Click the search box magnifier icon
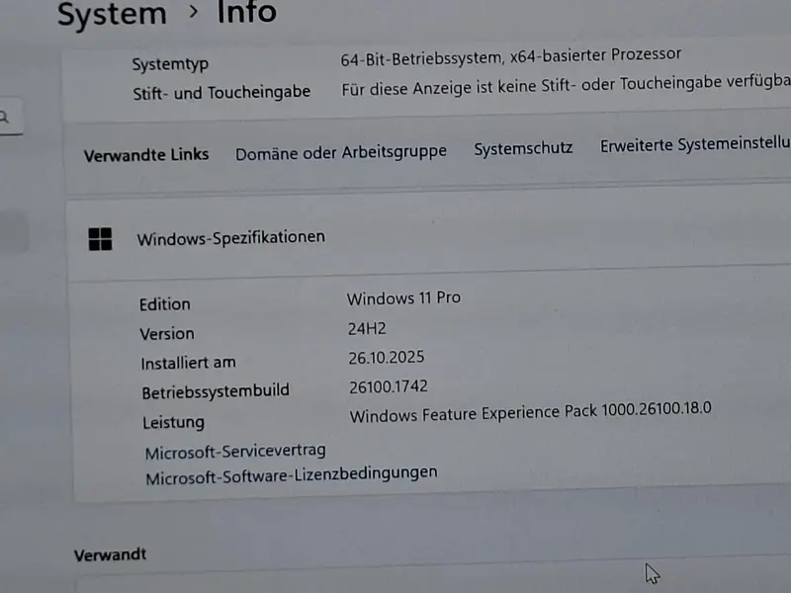Viewport: 791px width, 593px height. pyautogui.click(x=4, y=118)
